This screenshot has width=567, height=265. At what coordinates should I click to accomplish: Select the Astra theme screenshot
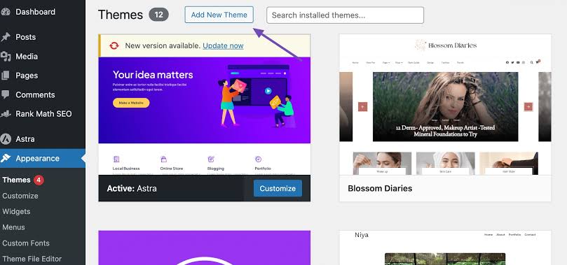[x=205, y=116]
